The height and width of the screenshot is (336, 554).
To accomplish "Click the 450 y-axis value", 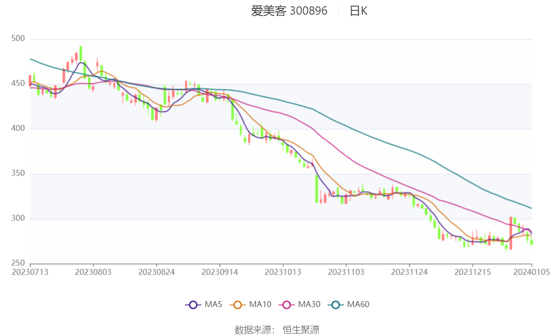I will coord(19,83).
